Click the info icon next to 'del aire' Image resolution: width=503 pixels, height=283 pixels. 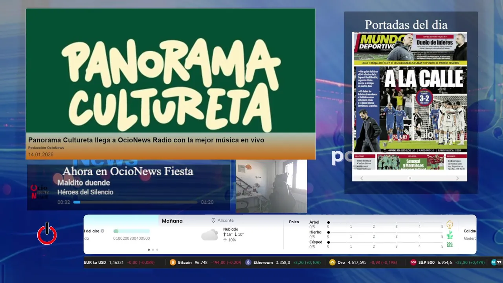tap(103, 231)
